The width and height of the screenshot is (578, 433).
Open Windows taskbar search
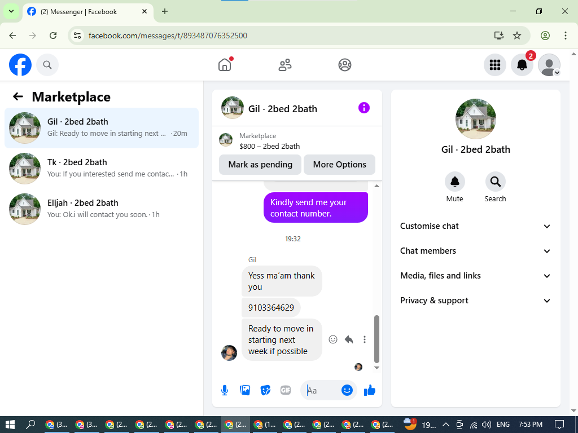click(30, 425)
